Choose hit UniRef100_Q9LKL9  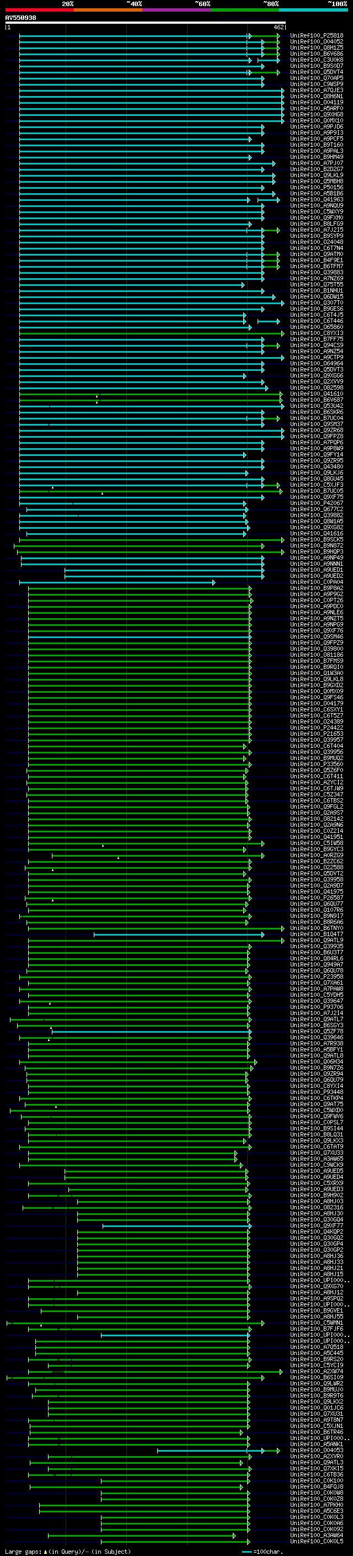317,175
